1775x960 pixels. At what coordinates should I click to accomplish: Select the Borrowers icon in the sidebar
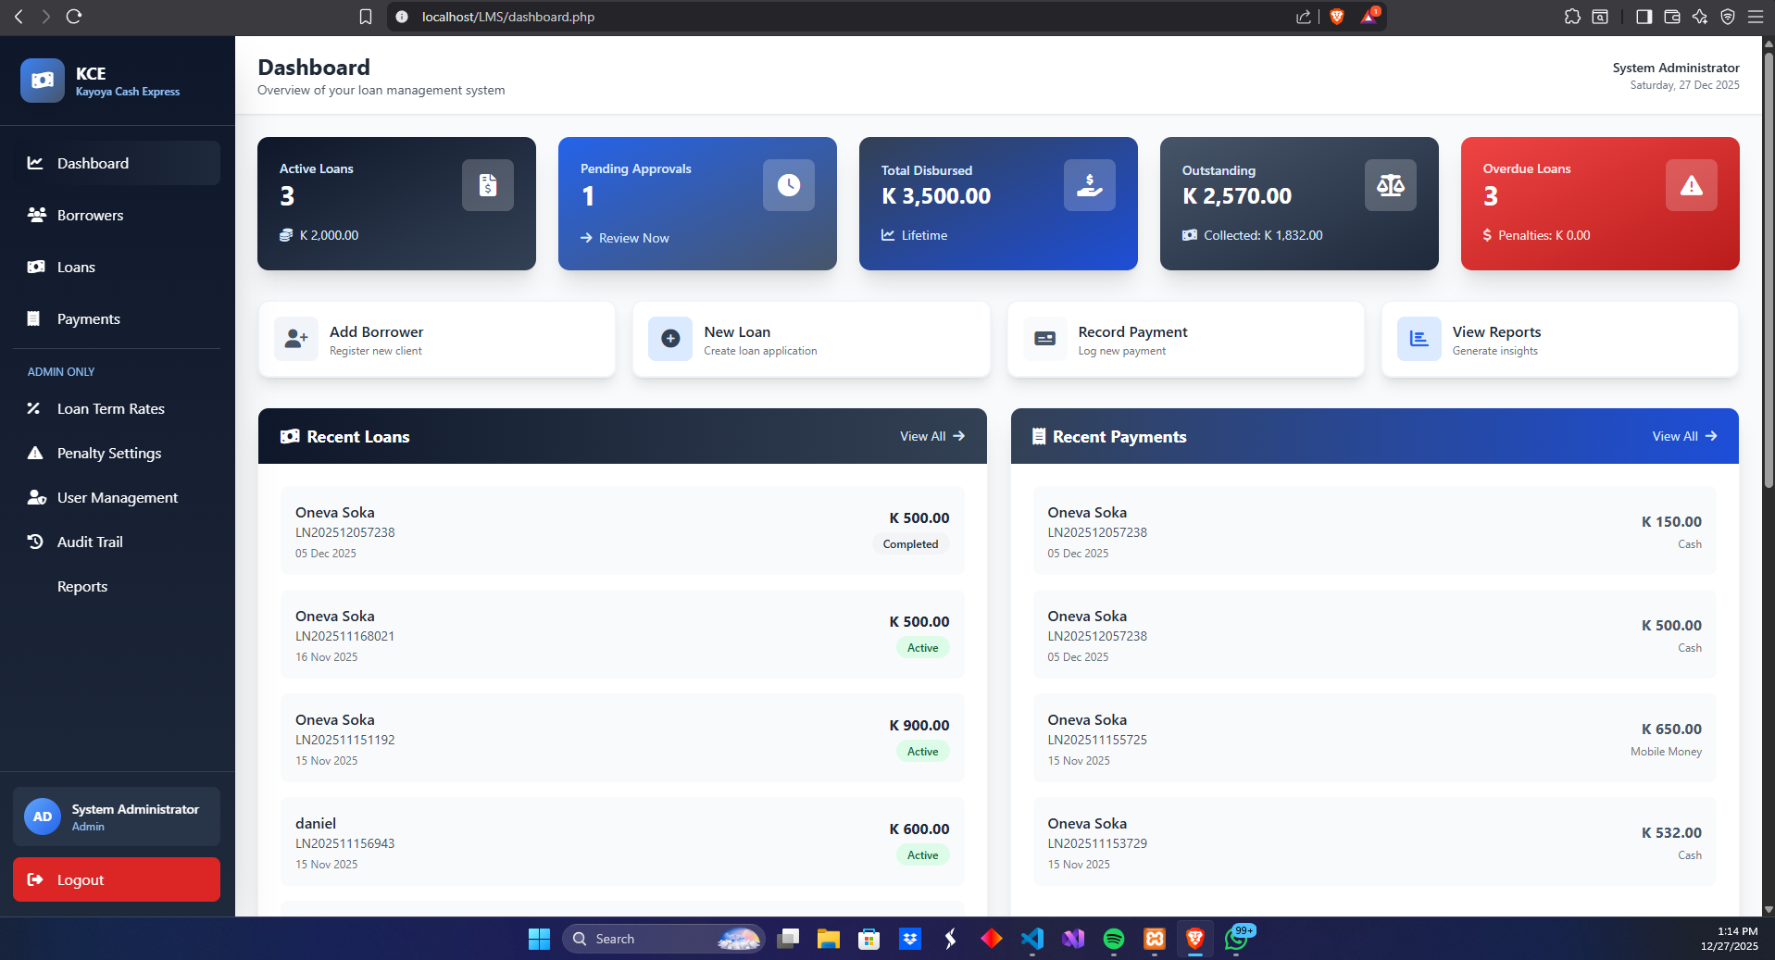click(x=36, y=214)
